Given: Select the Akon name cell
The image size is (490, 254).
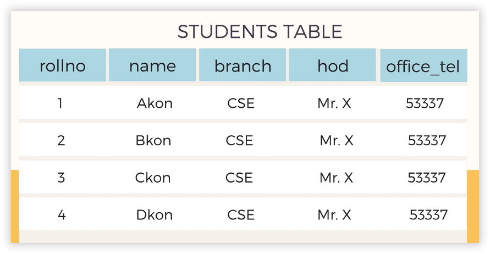Looking at the screenshot, I should click(155, 103).
